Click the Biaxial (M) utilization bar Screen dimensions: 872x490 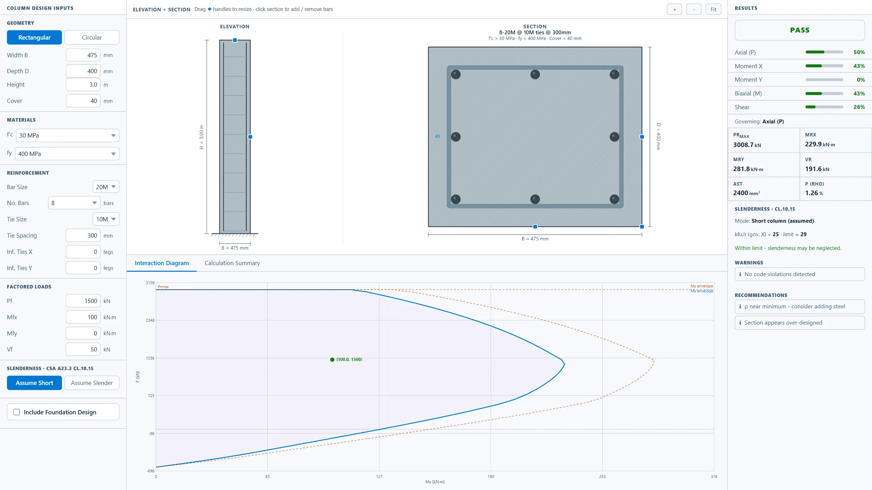click(824, 94)
